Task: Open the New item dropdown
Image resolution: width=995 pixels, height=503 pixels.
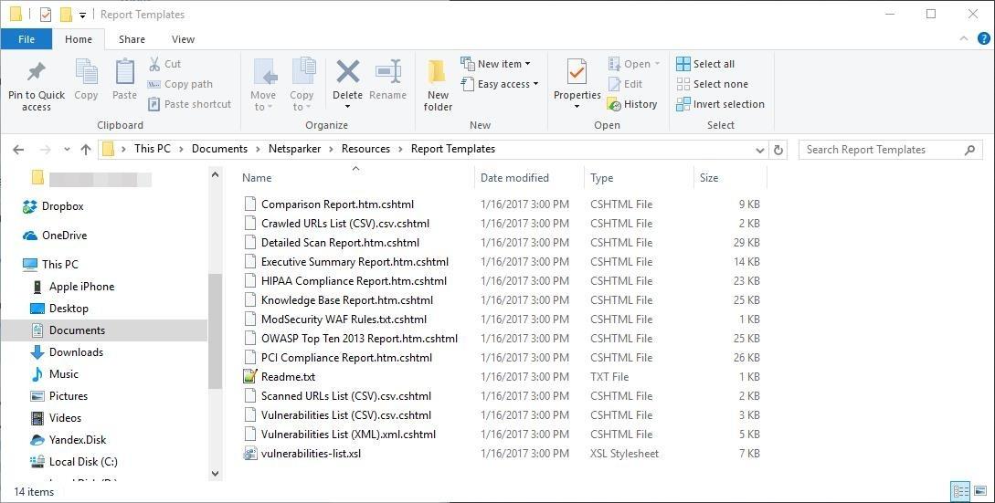Action: [496, 64]
